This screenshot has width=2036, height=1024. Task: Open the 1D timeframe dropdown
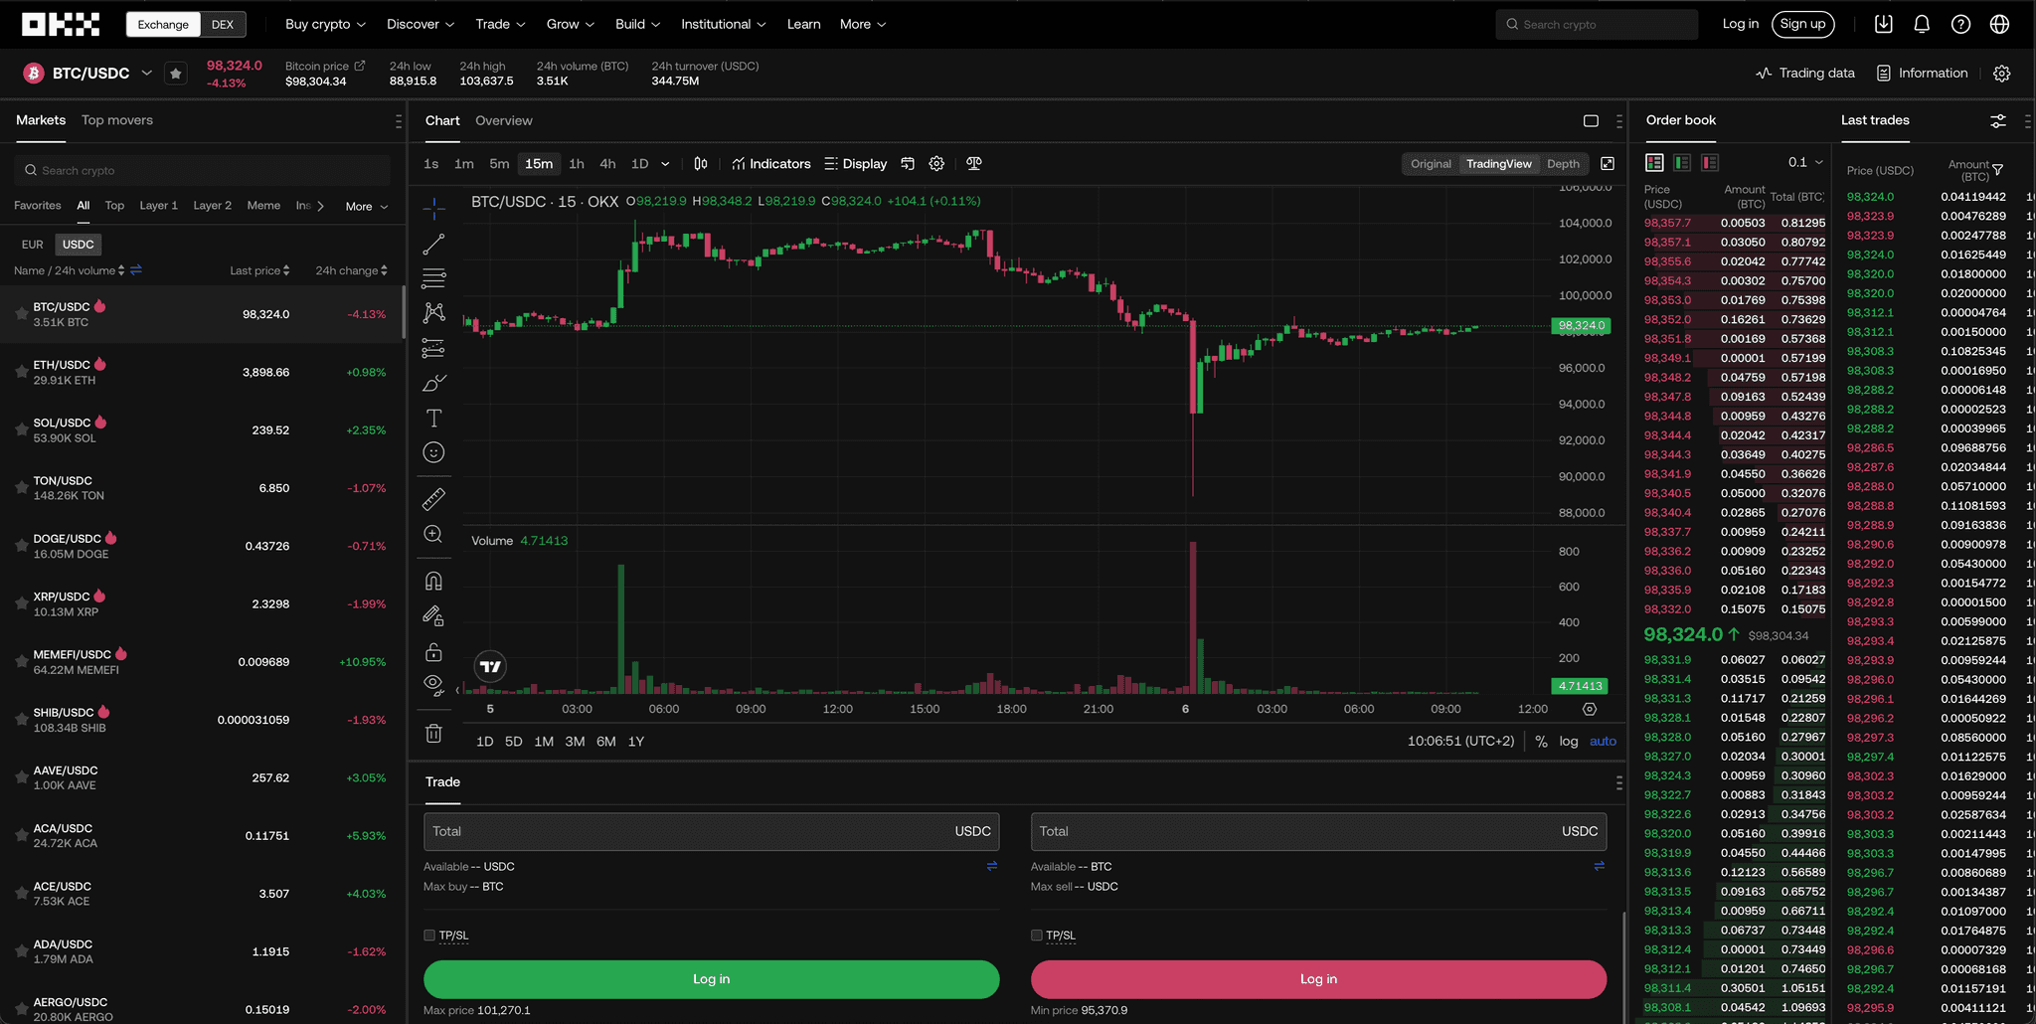(650, 163)
